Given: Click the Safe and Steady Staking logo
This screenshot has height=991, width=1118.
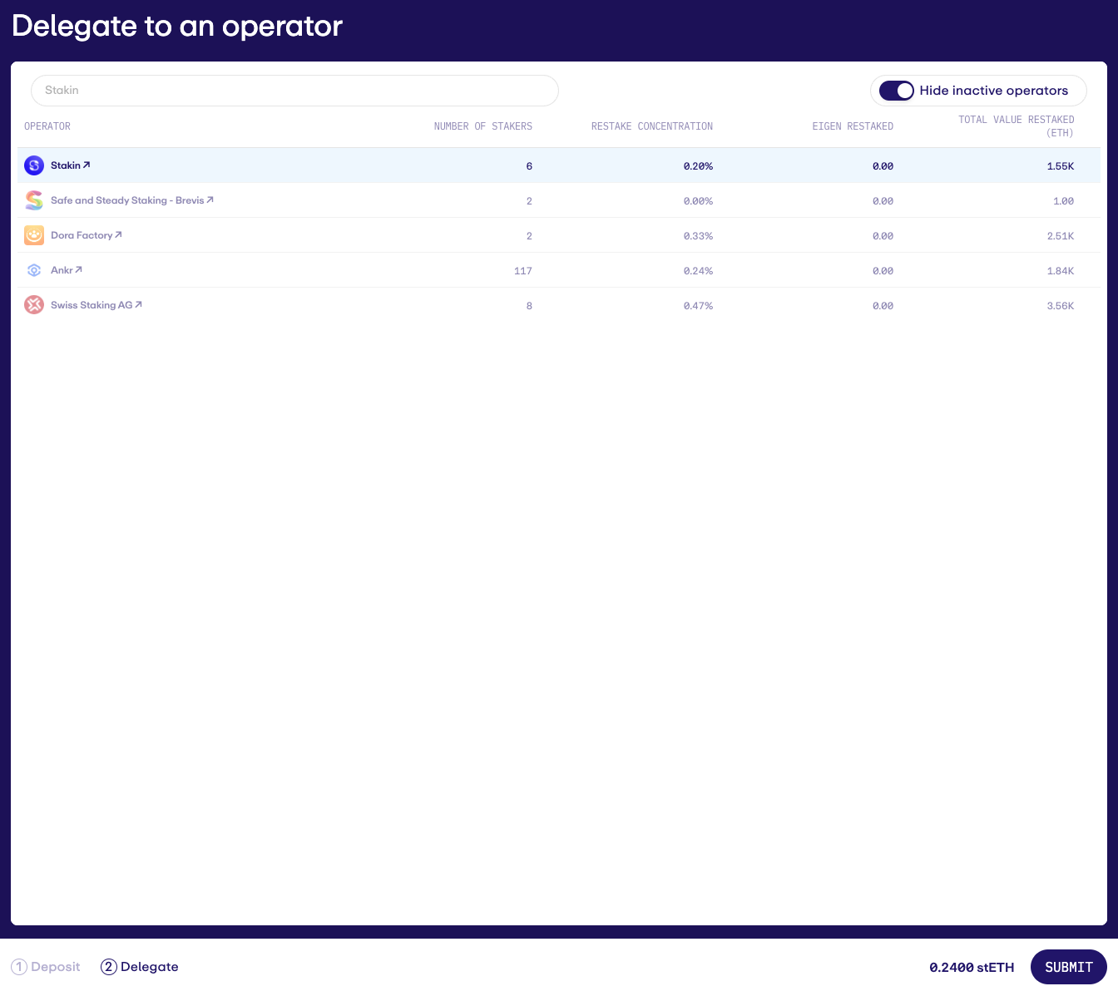Looking at the screenshot, I should click(x=34, y=200).
